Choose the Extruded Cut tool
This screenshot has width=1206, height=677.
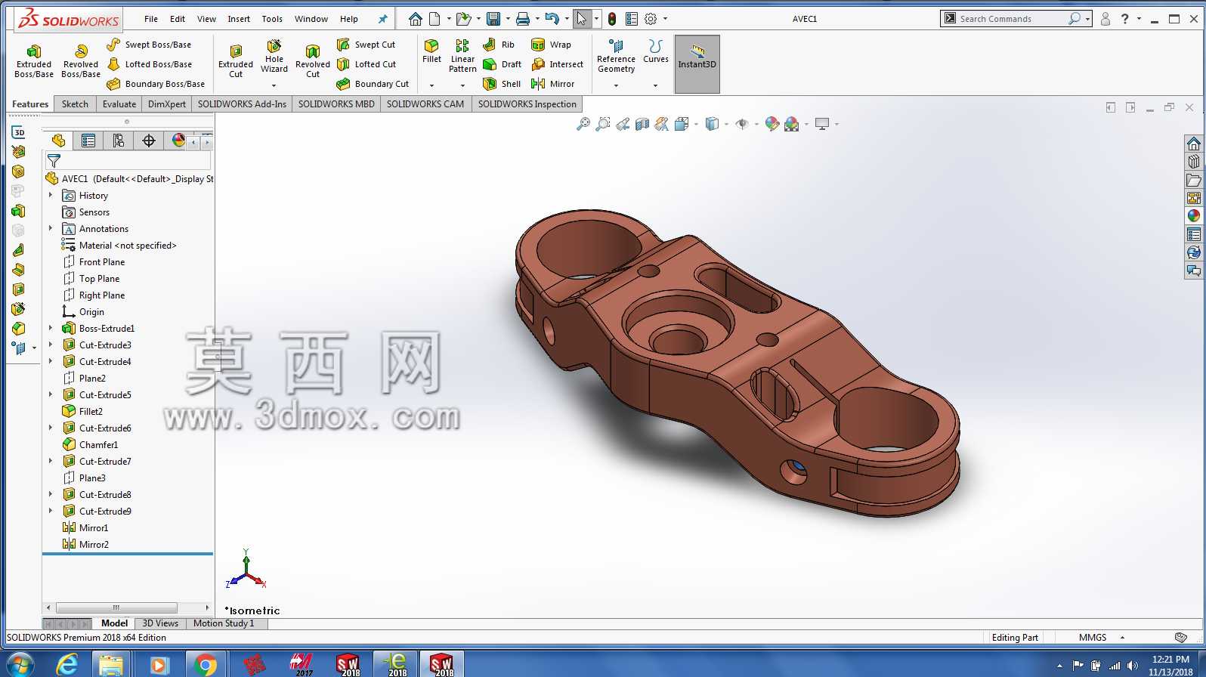click(236, 61)
